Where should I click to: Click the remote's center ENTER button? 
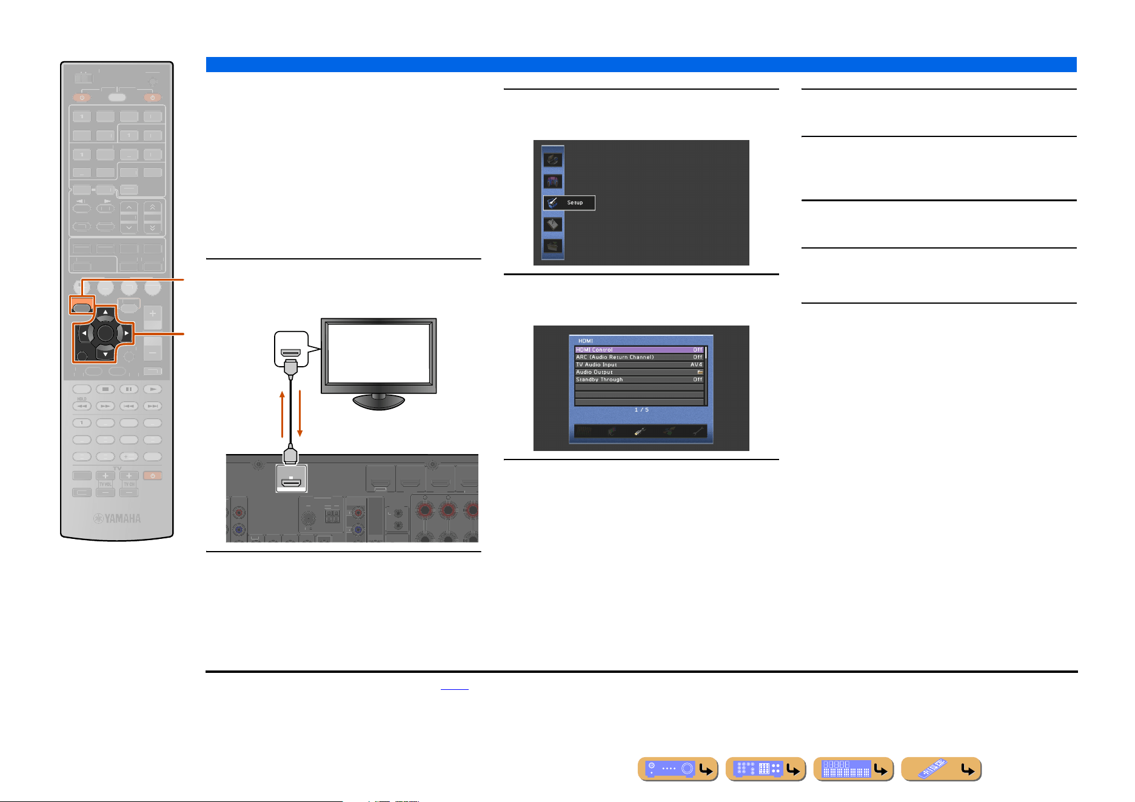pyautogui.click(x=105, y=333)
